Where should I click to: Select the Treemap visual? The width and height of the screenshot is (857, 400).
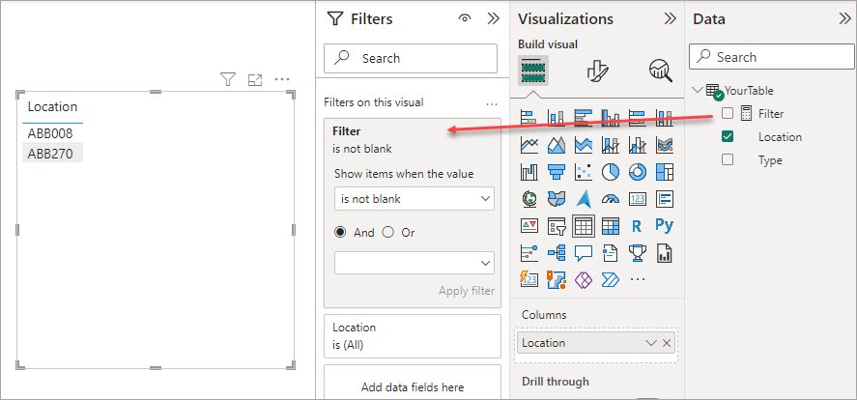point(665,172)
